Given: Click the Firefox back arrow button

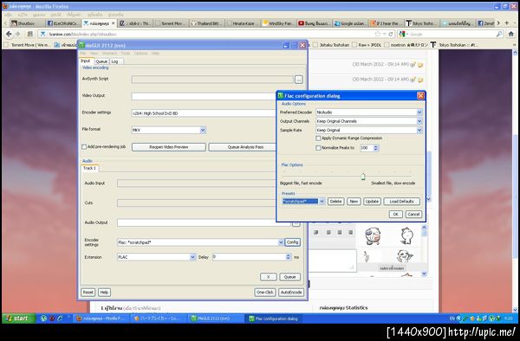Looking at the screenshot, I should pyautogui.click(x=9, y=34).
